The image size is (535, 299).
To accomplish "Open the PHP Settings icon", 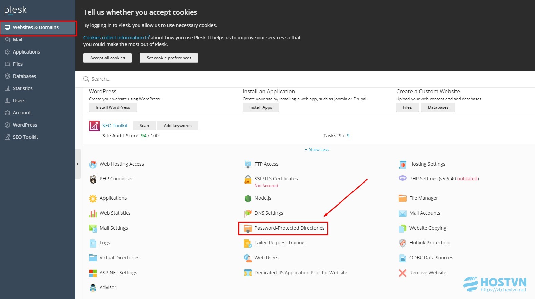I will (x=403, y=178).
